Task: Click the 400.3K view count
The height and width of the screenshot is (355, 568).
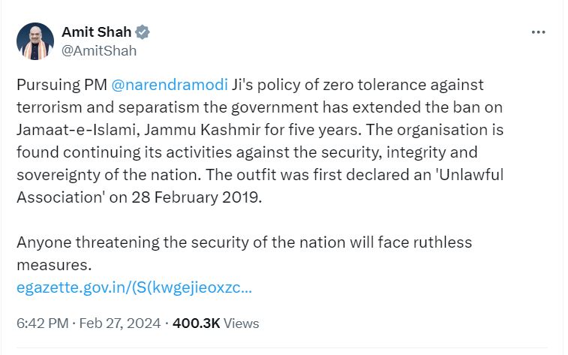Action: (x=196, y=323)
